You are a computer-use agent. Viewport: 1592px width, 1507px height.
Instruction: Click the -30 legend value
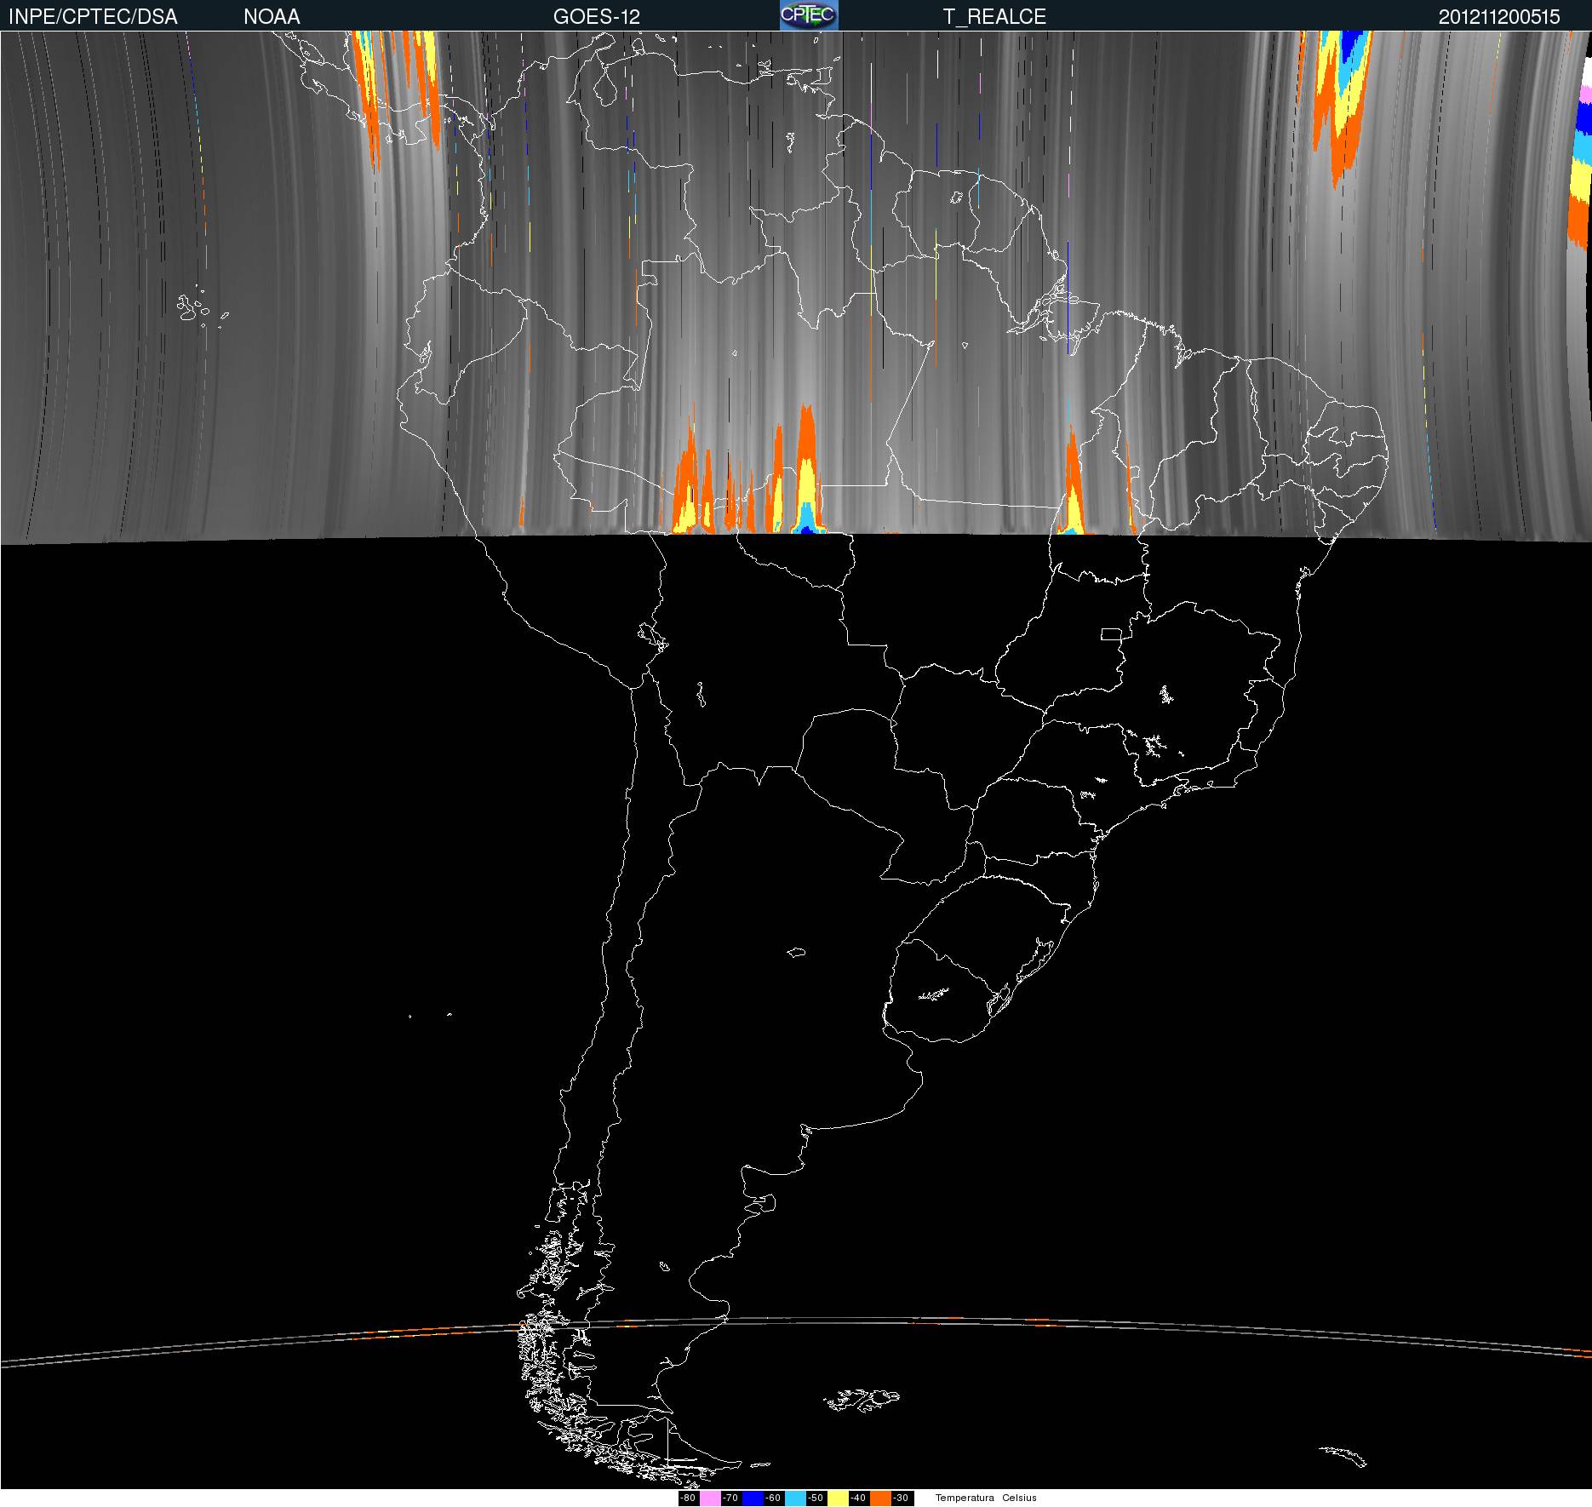point(902,1498)
